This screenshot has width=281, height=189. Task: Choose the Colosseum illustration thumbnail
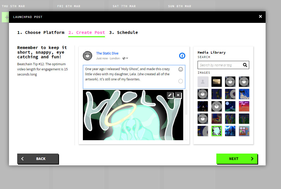(x=244, y=94)
